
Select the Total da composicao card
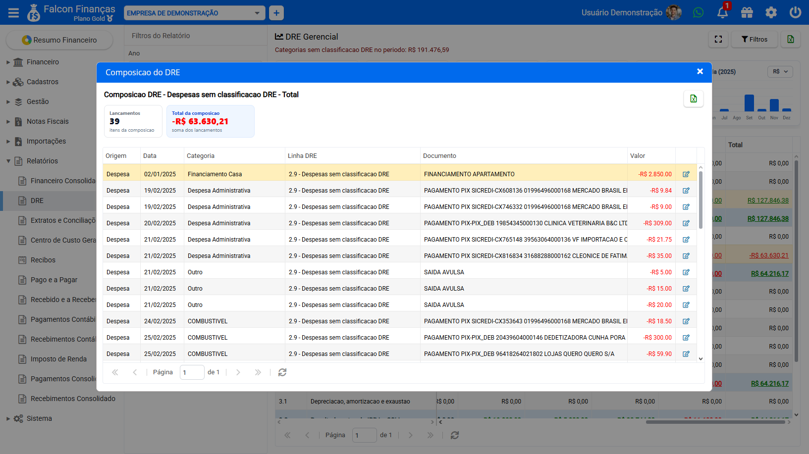211,121
